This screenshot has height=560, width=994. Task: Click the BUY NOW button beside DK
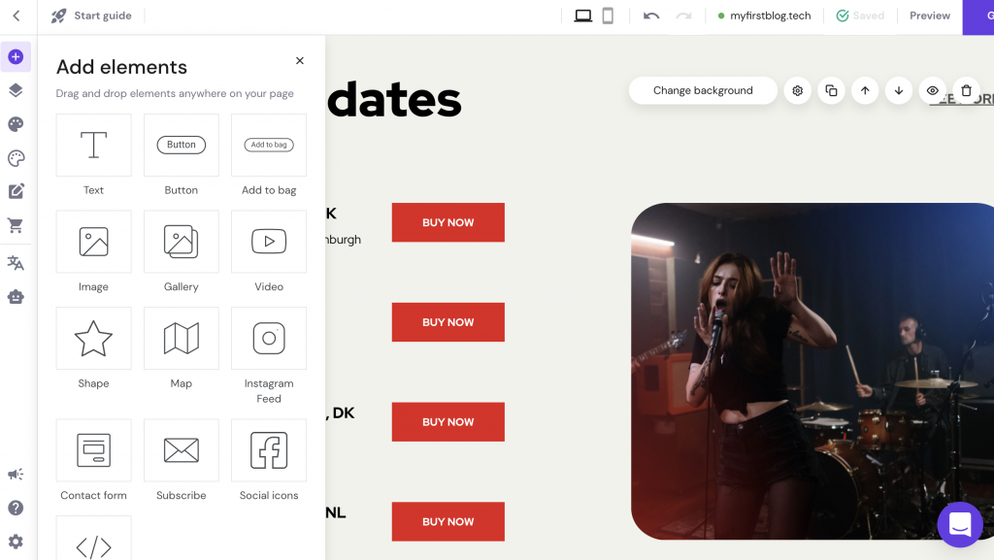pyautogui.click(x=448, y=422)
